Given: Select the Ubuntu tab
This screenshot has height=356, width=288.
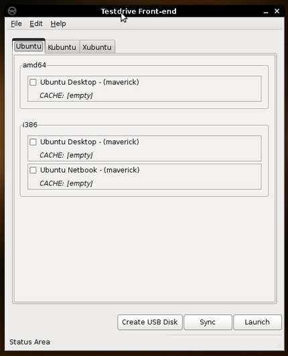Looking at the screenshot, I should pos(29,46).
